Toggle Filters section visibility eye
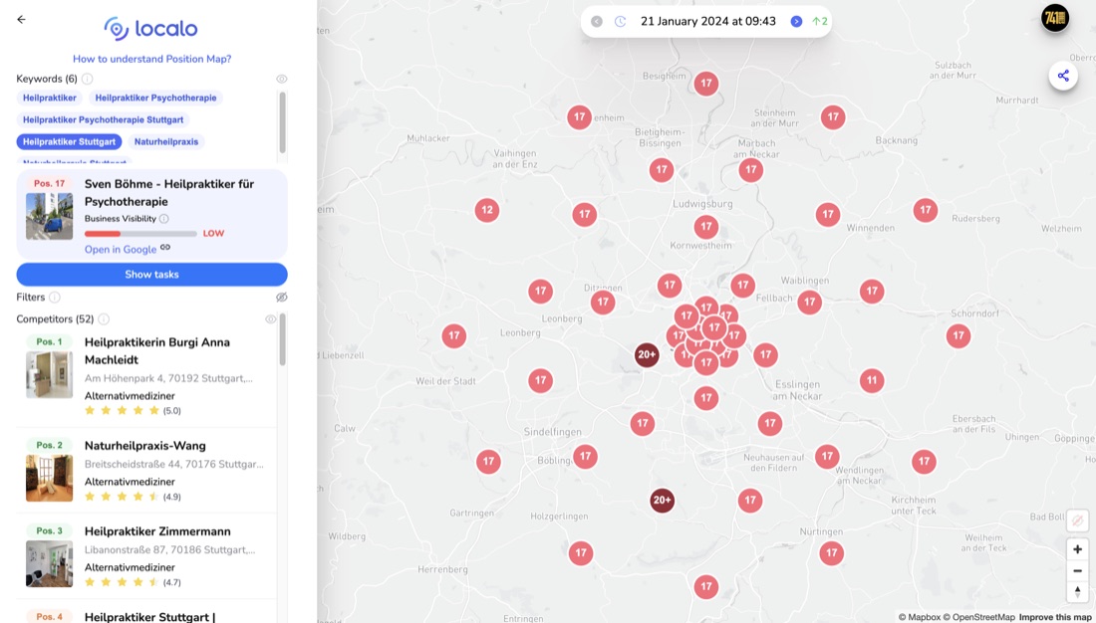Image resolution: width=1096 pixels, height=623 pixels. 282,297
